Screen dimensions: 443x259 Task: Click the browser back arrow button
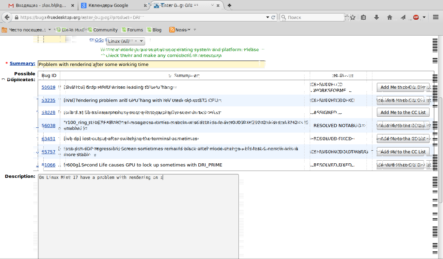tap(7, 17)
